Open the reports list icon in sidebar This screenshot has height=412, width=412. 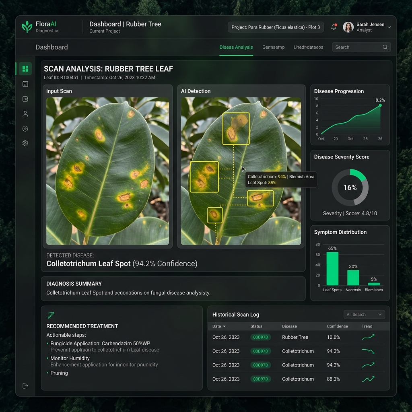click(25, 84)
